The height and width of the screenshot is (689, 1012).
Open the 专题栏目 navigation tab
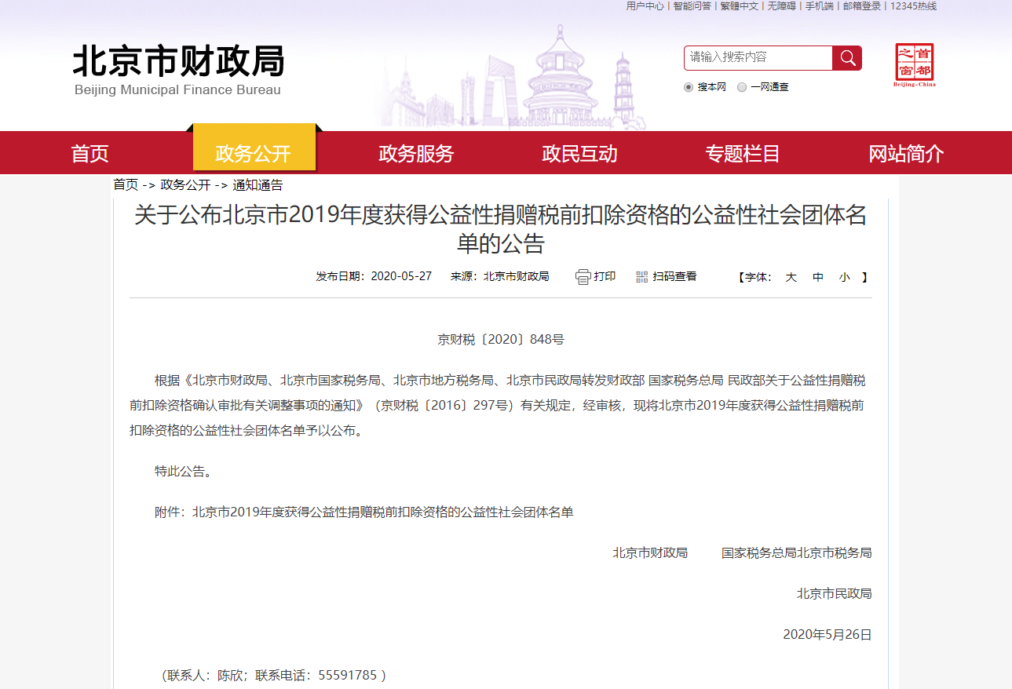click(743, 154)
